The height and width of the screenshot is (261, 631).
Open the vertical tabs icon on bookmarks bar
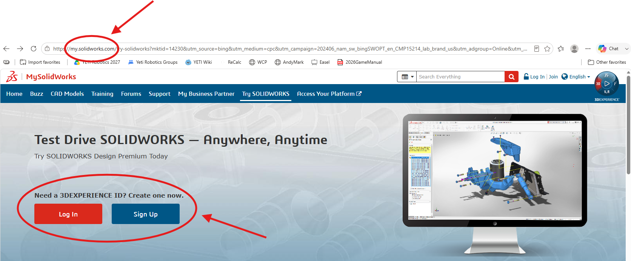tap(6, 62)
